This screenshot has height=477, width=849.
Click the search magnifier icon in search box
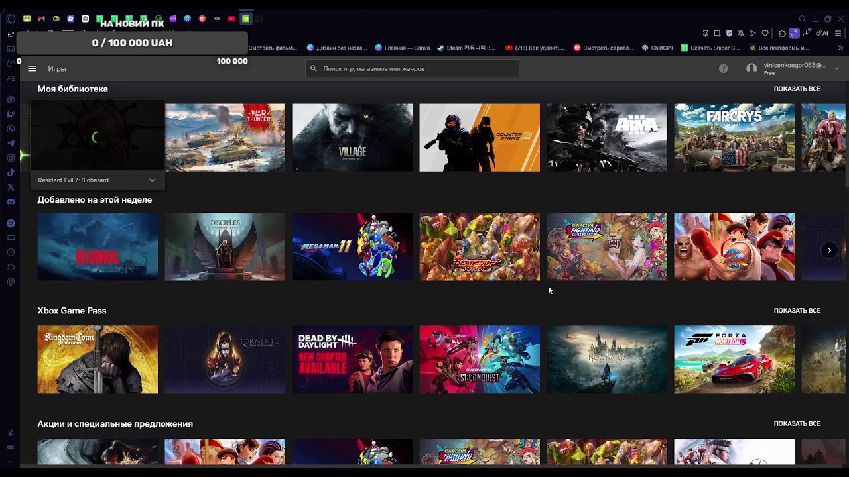click(314, 68)
